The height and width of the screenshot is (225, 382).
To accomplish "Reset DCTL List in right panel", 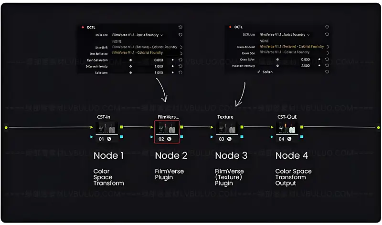I will pyautogui.click(x=327, y=34).
